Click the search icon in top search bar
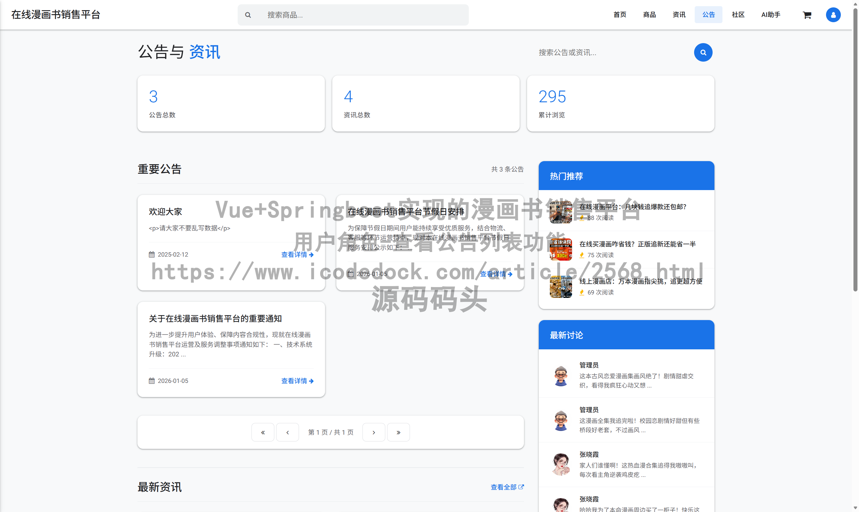Image resolution: width=859 pixels, height=512 pixels. (248, 15)
